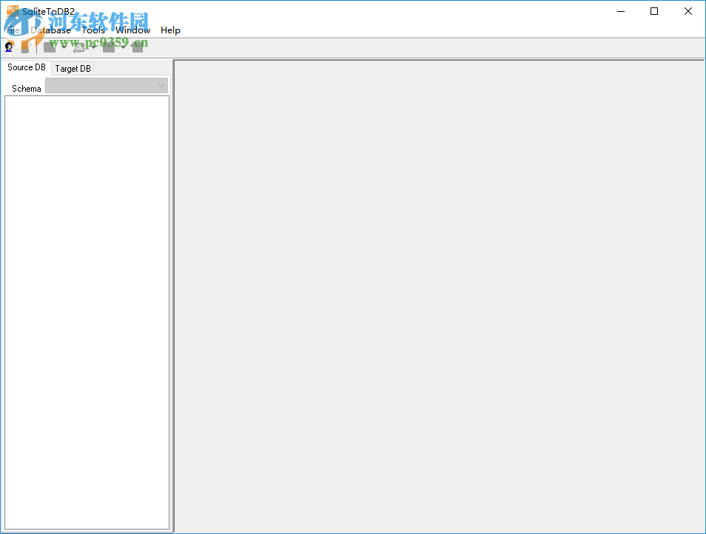This screenshot has width=706, height=534.
Task: Open the Schema dropdown list
Action: coord(161,85)
